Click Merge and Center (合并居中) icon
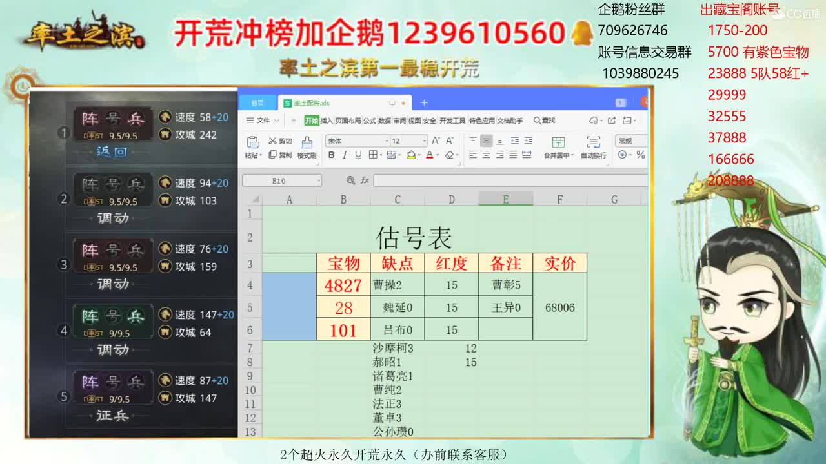 point(558,142)
